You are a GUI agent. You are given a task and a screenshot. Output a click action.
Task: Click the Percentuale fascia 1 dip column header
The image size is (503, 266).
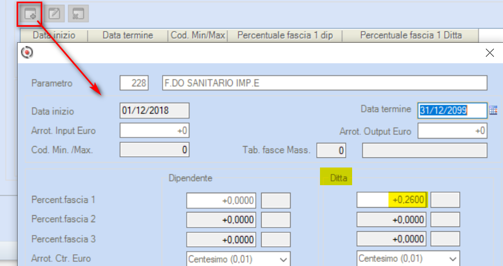click(x=285, y=35)
